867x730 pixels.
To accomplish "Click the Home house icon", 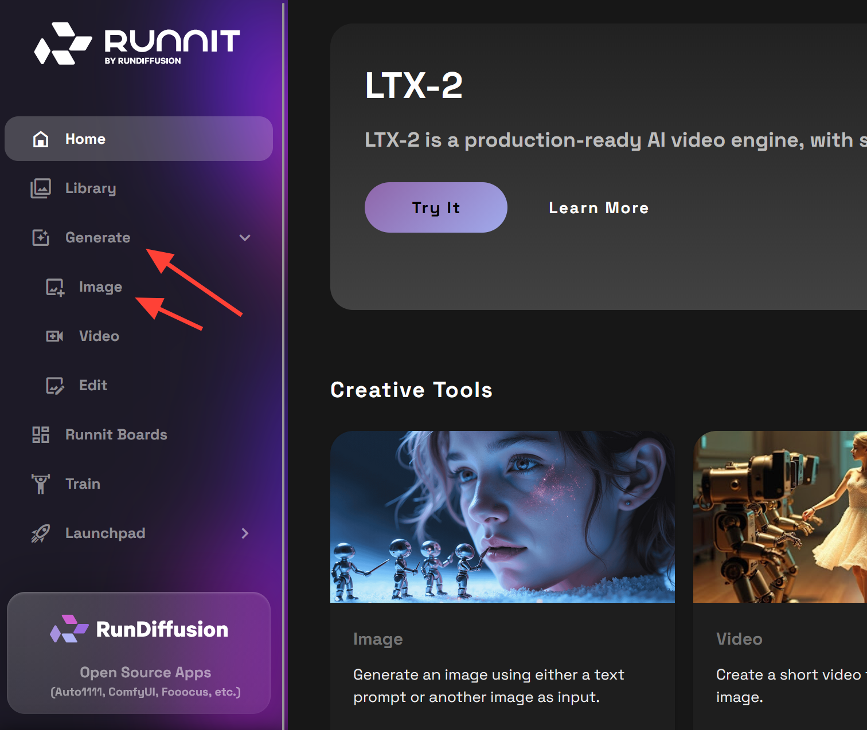I will [41, 139].
